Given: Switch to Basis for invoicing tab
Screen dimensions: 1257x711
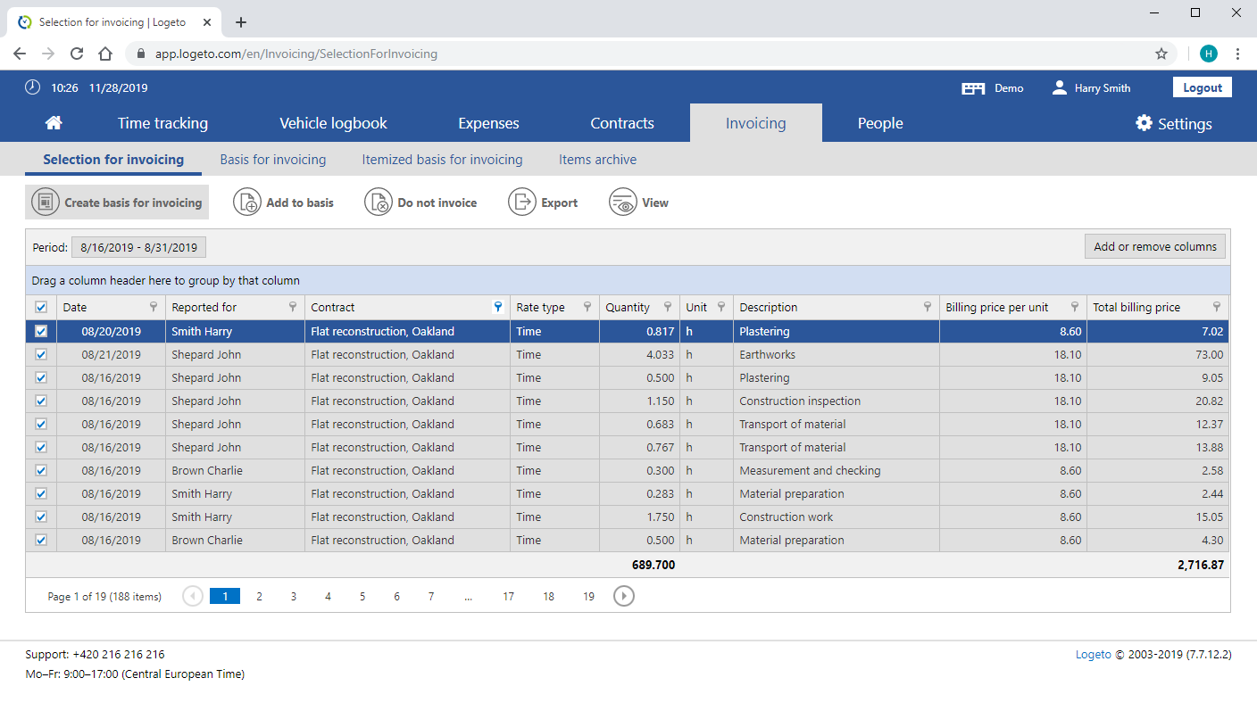Looking at the screenshot, I should [273, 160].
